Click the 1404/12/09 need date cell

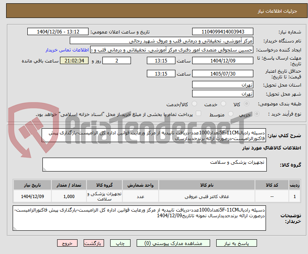tap(32, 196)
